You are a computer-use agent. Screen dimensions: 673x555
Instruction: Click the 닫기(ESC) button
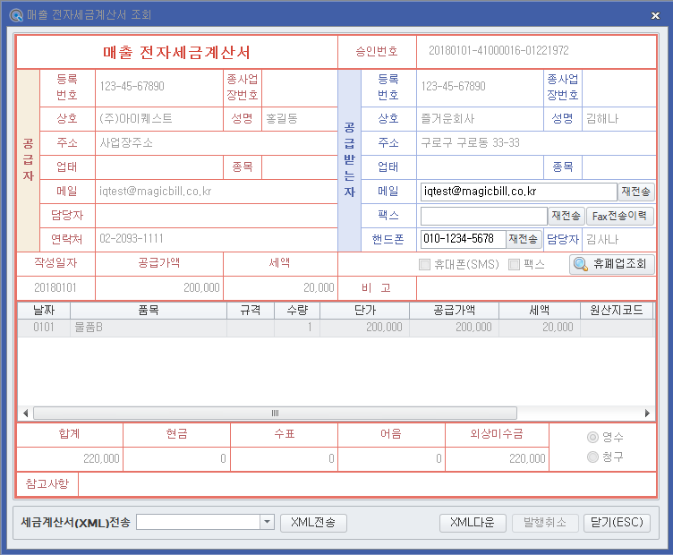(617, 523)
